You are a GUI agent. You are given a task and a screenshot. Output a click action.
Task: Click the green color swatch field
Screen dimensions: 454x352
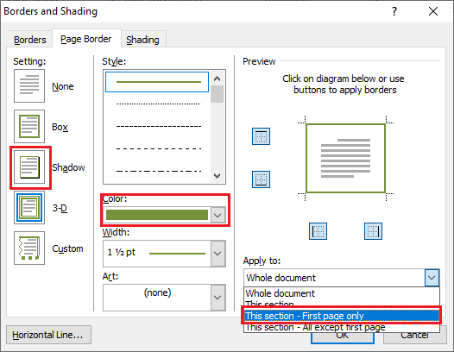(x=157, y=215)
